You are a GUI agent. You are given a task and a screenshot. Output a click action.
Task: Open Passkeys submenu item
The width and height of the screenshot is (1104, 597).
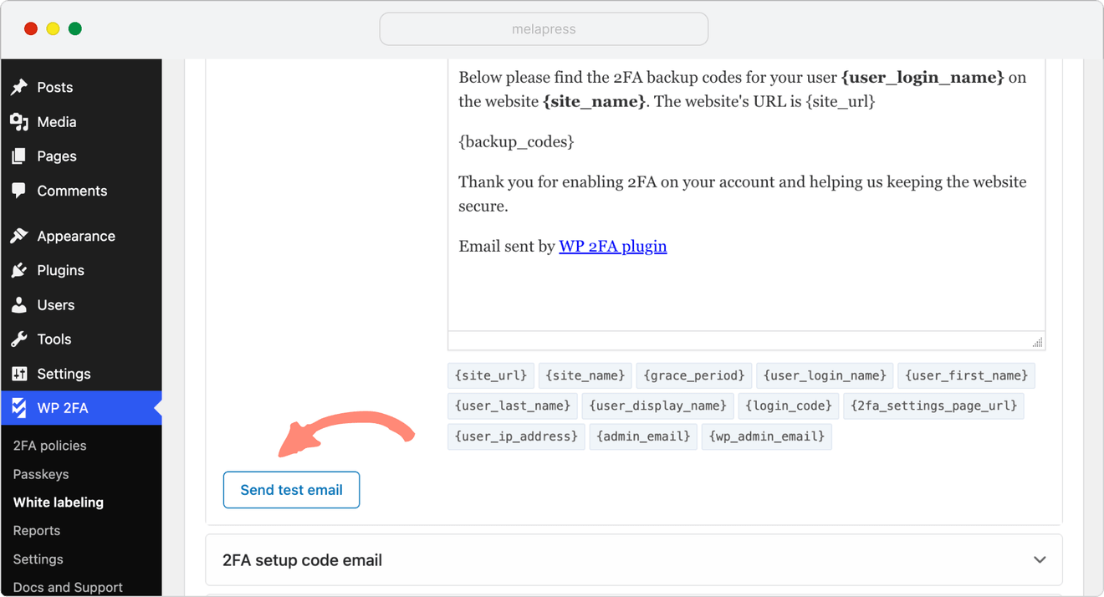coord(41,474)
